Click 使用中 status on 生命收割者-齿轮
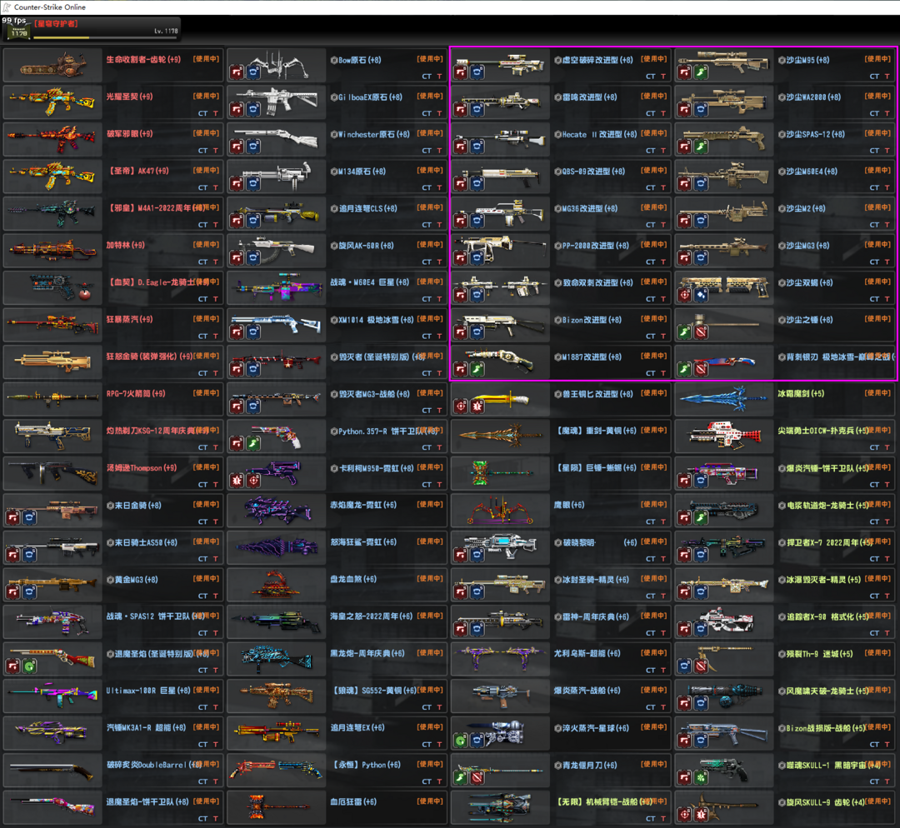Image resolution: width=900 pixels, height=828 pixels. (x=206, y=59)
